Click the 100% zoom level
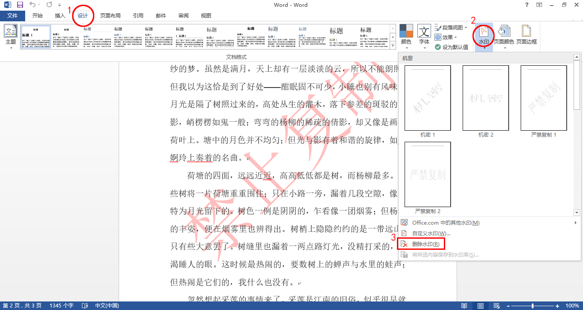This screenshot has height=310, width=583. click(x=572, y=306)
